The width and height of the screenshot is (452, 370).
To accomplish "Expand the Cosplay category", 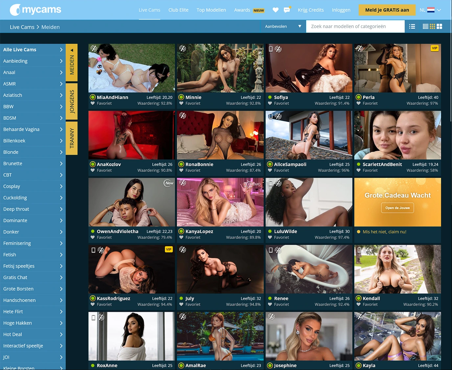I will [33, 186].
